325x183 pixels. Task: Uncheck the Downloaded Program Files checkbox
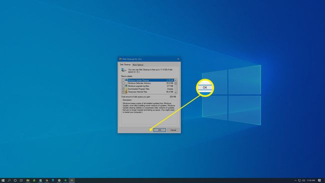(x=123, y=89)
